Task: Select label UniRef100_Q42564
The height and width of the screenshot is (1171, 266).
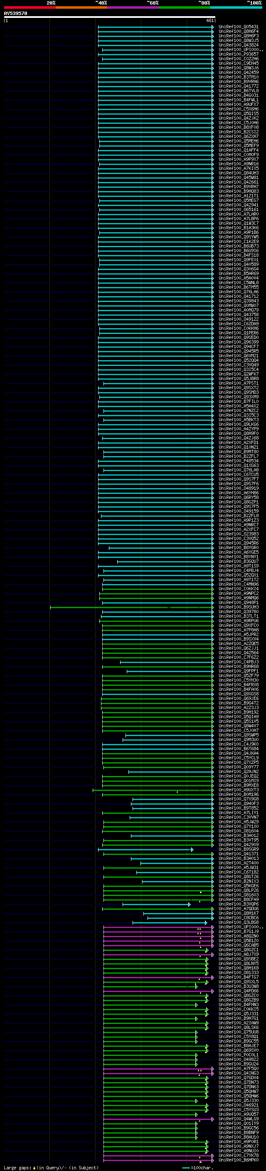Action: 238,653
